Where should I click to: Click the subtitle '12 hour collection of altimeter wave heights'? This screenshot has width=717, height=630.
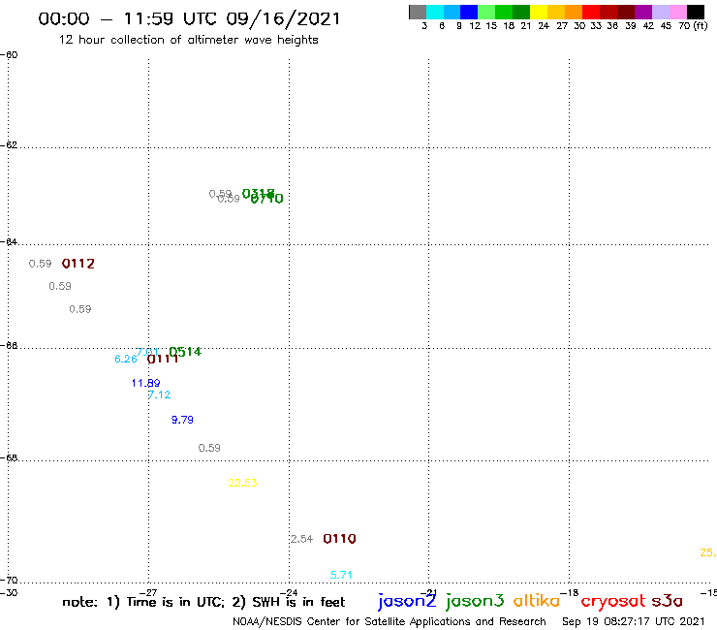click(x=188, y=40)
